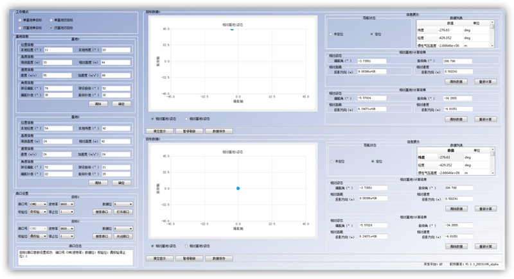Click 搜索串口 for 目标1
514x279 pixels.
[x=102, y=212]
